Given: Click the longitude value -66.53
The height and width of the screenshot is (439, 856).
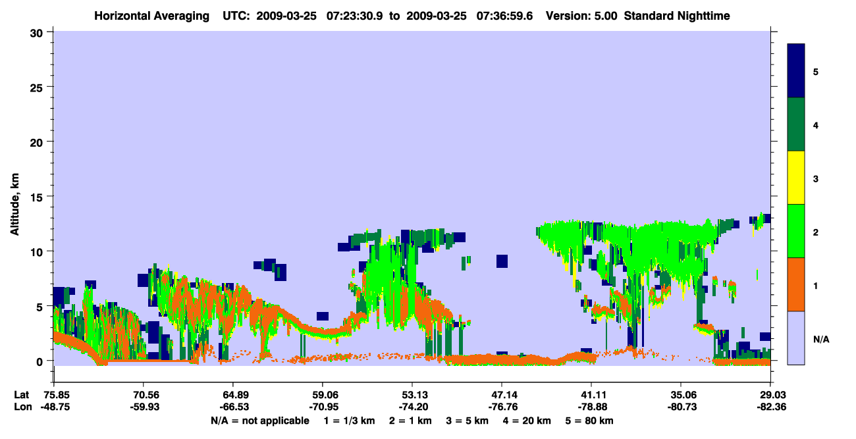Looking at the screenshot, I should (x=233, y=407).
